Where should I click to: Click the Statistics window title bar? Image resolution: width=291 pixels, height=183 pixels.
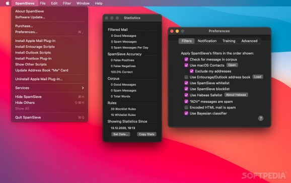pos(132,18)
